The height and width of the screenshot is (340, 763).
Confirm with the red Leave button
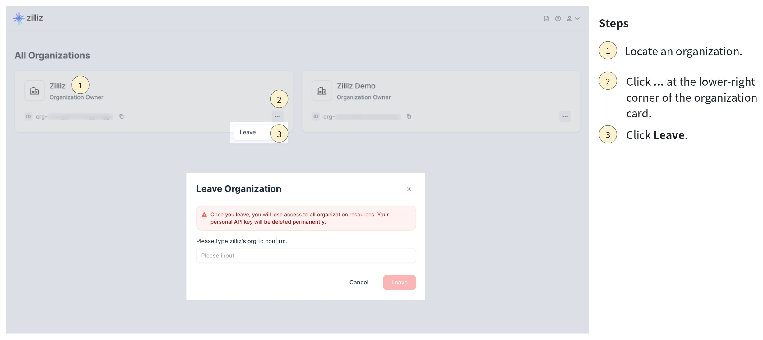(x=399, y=282)
